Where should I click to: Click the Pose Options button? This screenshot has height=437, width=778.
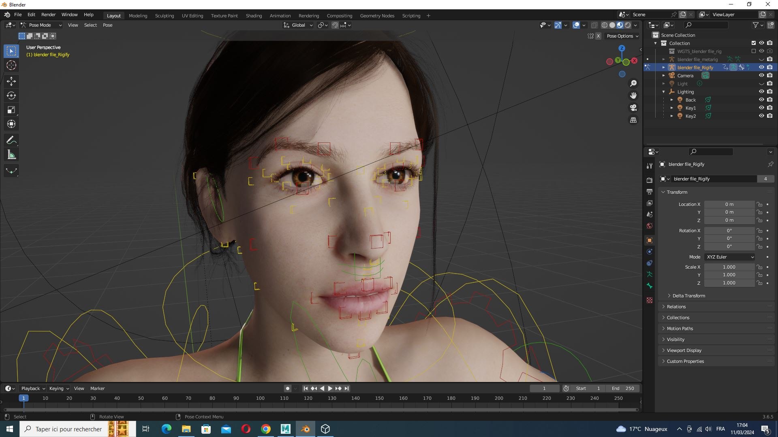pyautogui.click(x=622, y=36)
